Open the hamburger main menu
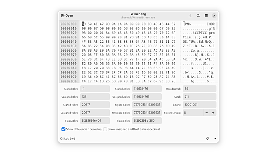 (206, 15)
